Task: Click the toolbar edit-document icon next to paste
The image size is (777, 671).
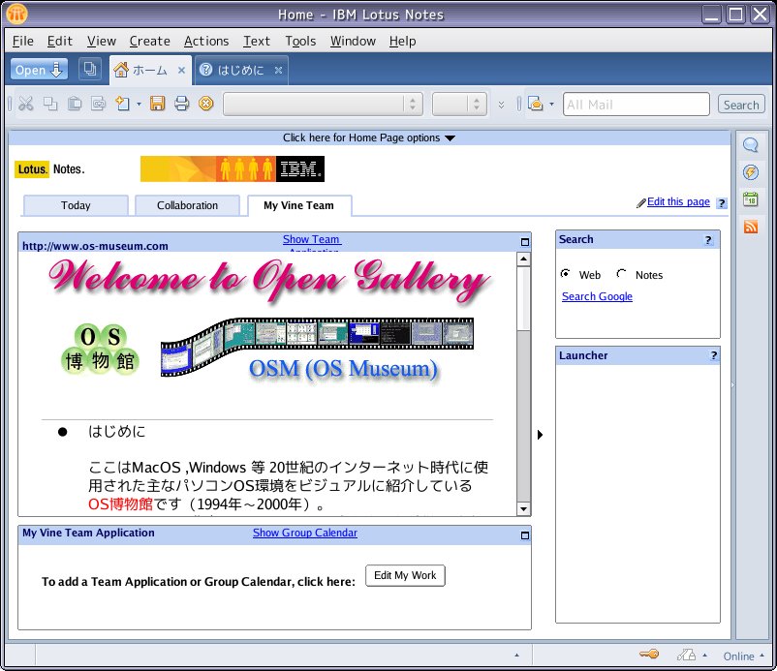Action: point(99,104)
